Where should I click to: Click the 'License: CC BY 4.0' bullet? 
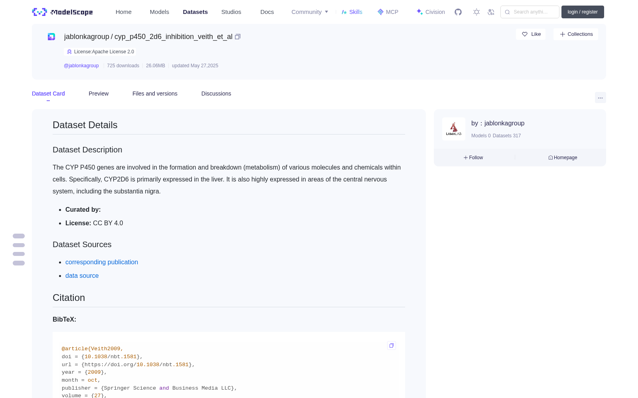click(94, 223)
